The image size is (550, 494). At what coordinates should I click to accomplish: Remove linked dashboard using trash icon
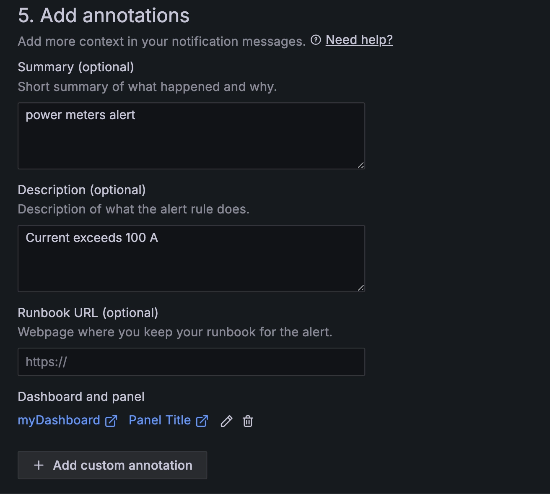pos(248,421)
